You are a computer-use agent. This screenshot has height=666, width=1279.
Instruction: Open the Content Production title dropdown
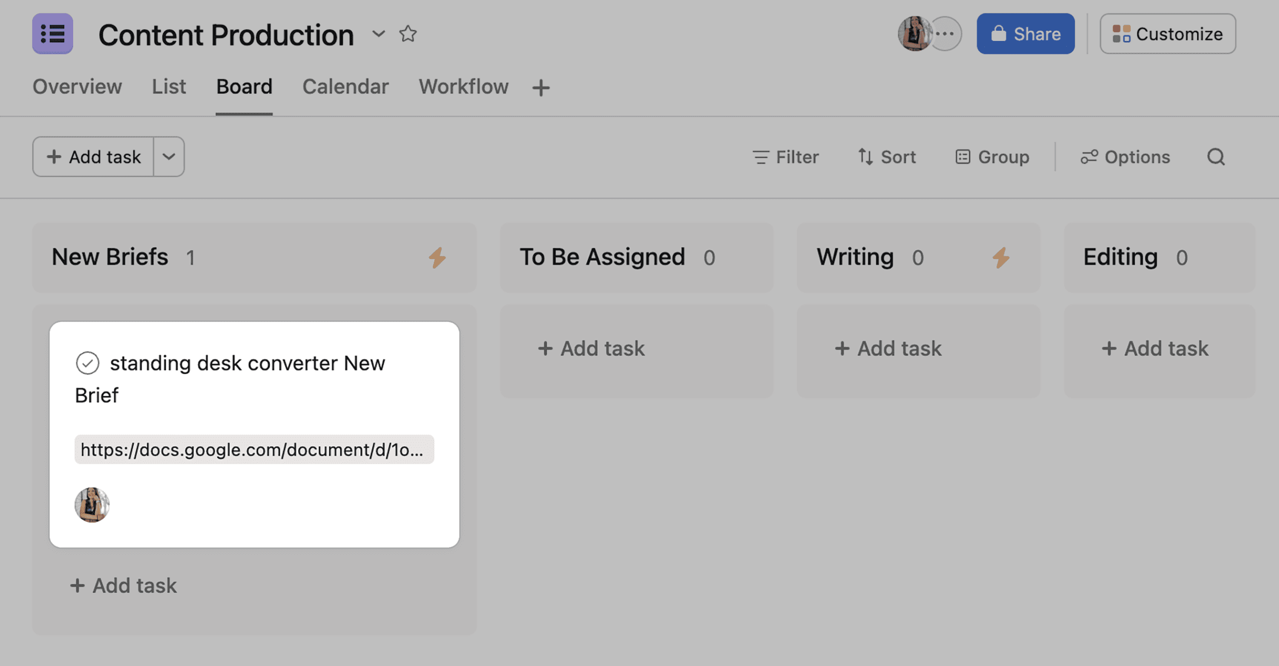click(x=379, y=35)
